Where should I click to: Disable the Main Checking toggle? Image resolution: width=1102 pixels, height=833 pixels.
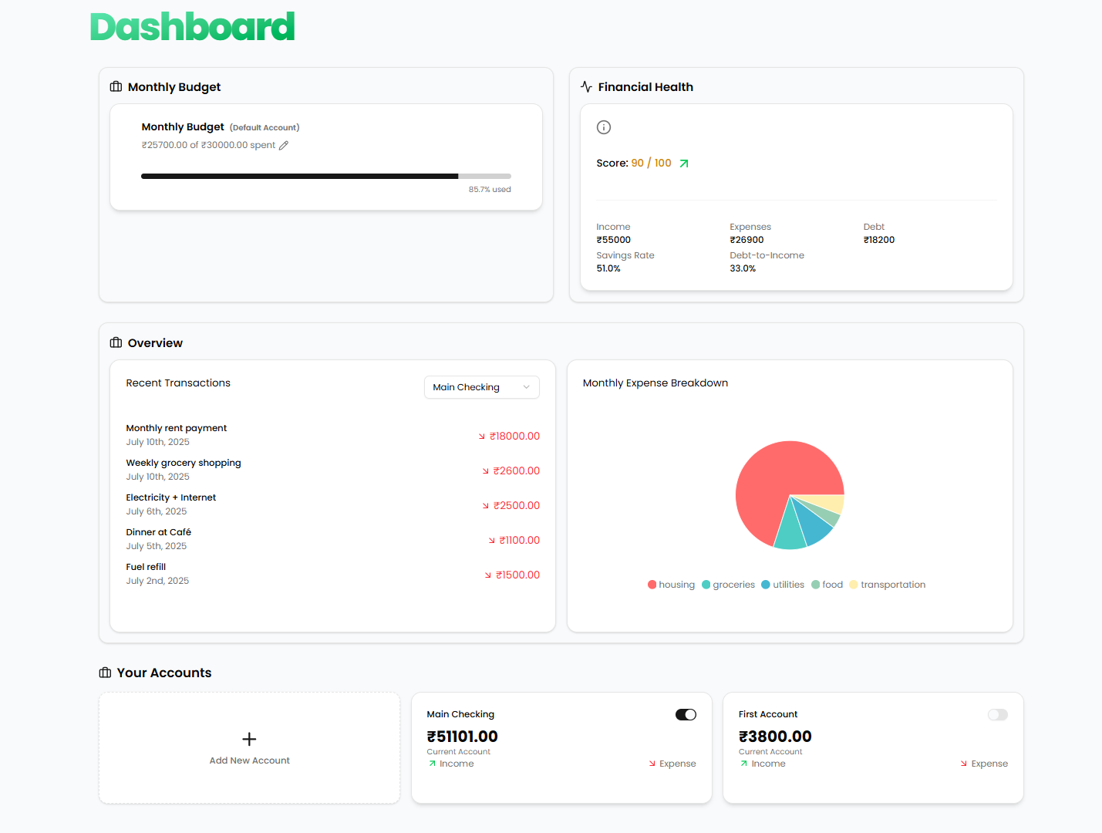pos(685,714)
